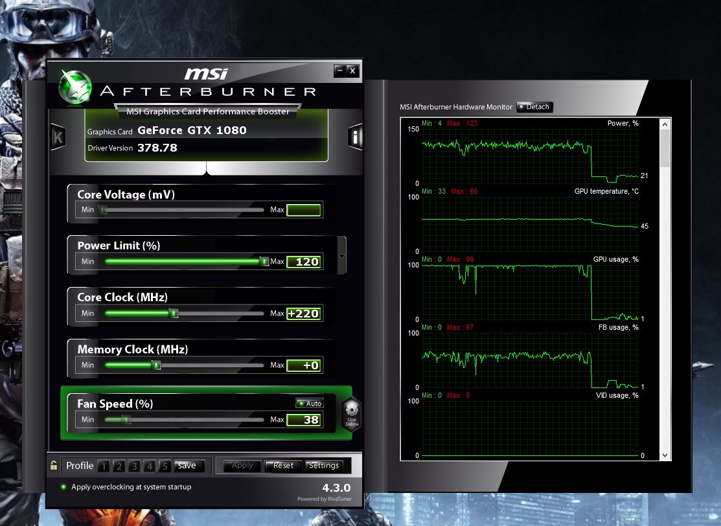Select profile slot 2

119,466
